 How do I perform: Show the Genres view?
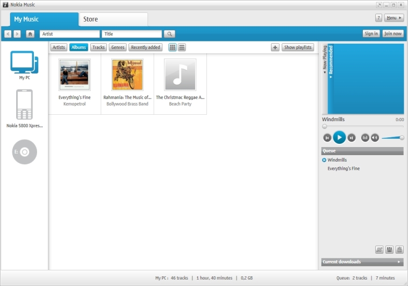click(x=118, y=47)
